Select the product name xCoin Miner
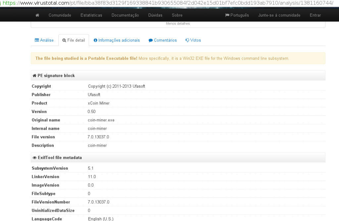The height and width of the screenshot is (221, 339). click(x=99, y=103)
